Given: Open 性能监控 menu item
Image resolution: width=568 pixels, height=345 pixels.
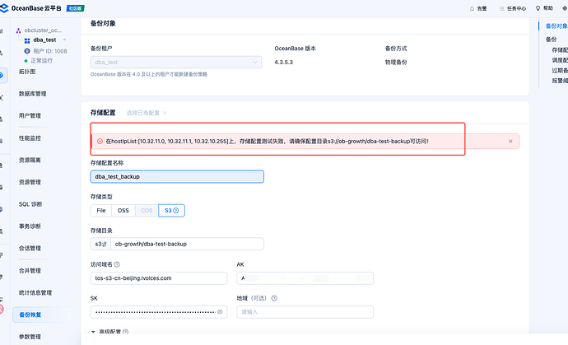Looking at the screenshot, I should tap(30, 138).
